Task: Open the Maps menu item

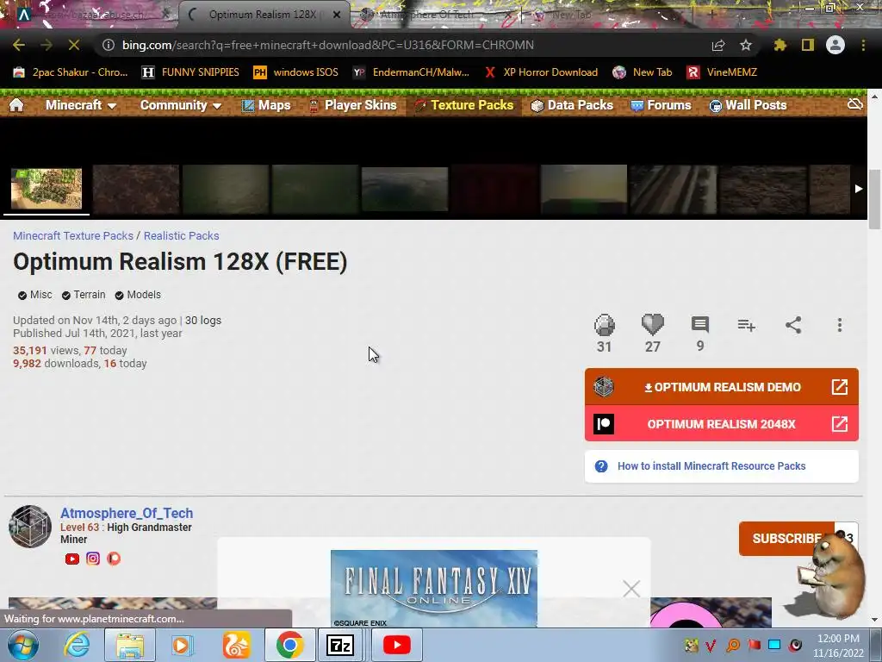Action: tap(266, 104)
